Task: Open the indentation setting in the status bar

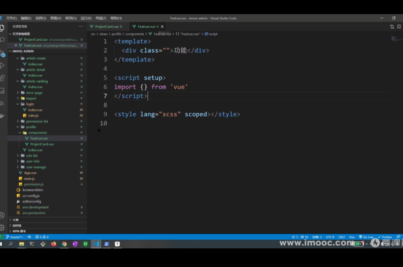Action: [x=317, y=237]
